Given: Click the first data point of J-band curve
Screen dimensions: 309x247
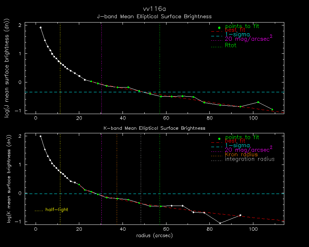Looking at the screenshot, I should [x=40, y=28].
